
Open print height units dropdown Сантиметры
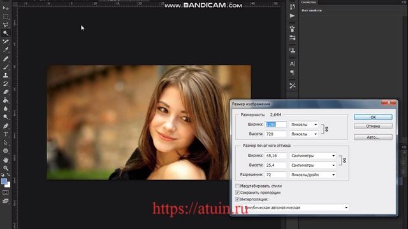[313, 165]
